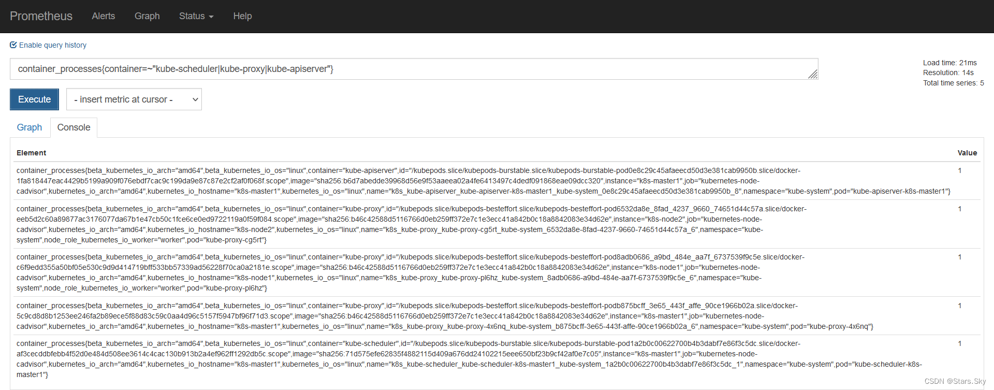Open the Help page
The width and height of the screenshot is (994, 390).
242,16
